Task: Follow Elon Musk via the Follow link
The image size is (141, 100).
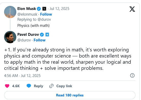Action: (x=46, y=14)
